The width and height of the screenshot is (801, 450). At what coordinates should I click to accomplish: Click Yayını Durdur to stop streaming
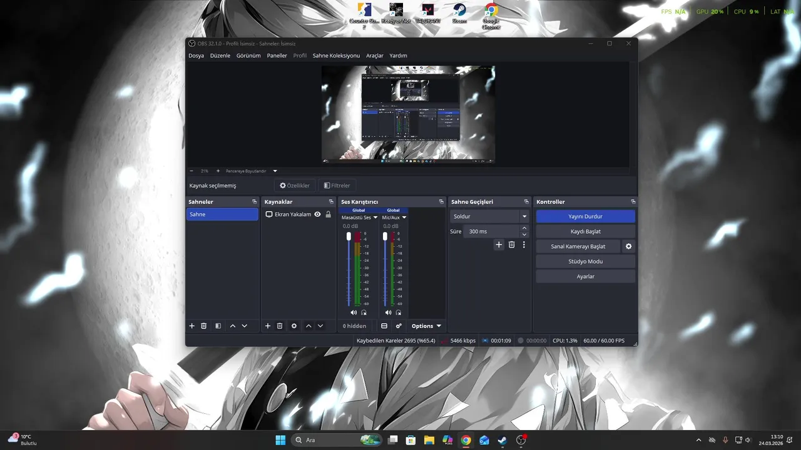(586, 216)
